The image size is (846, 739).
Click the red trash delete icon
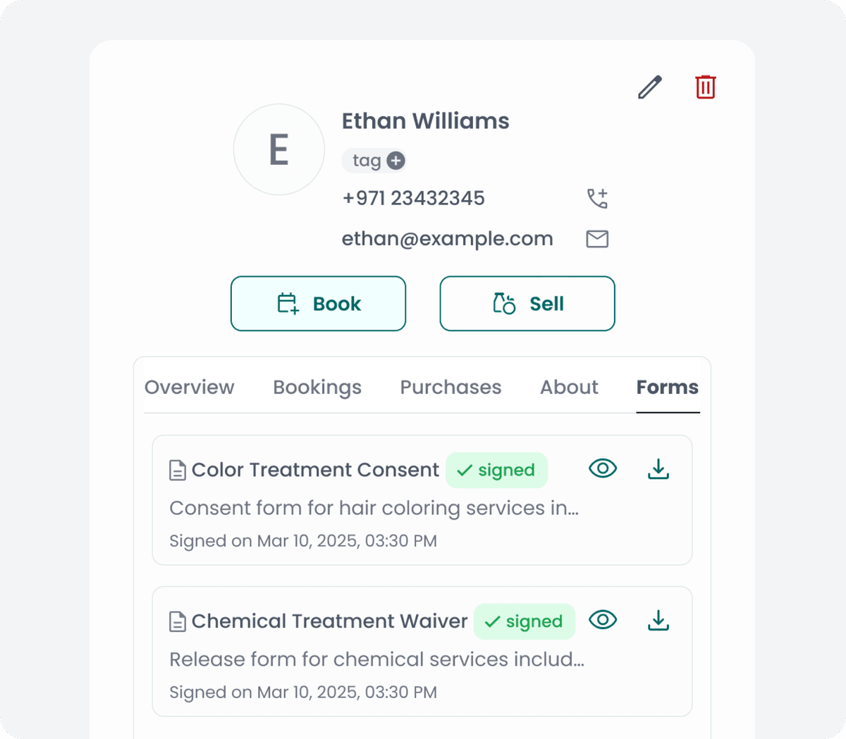click(x=705, y=87)
